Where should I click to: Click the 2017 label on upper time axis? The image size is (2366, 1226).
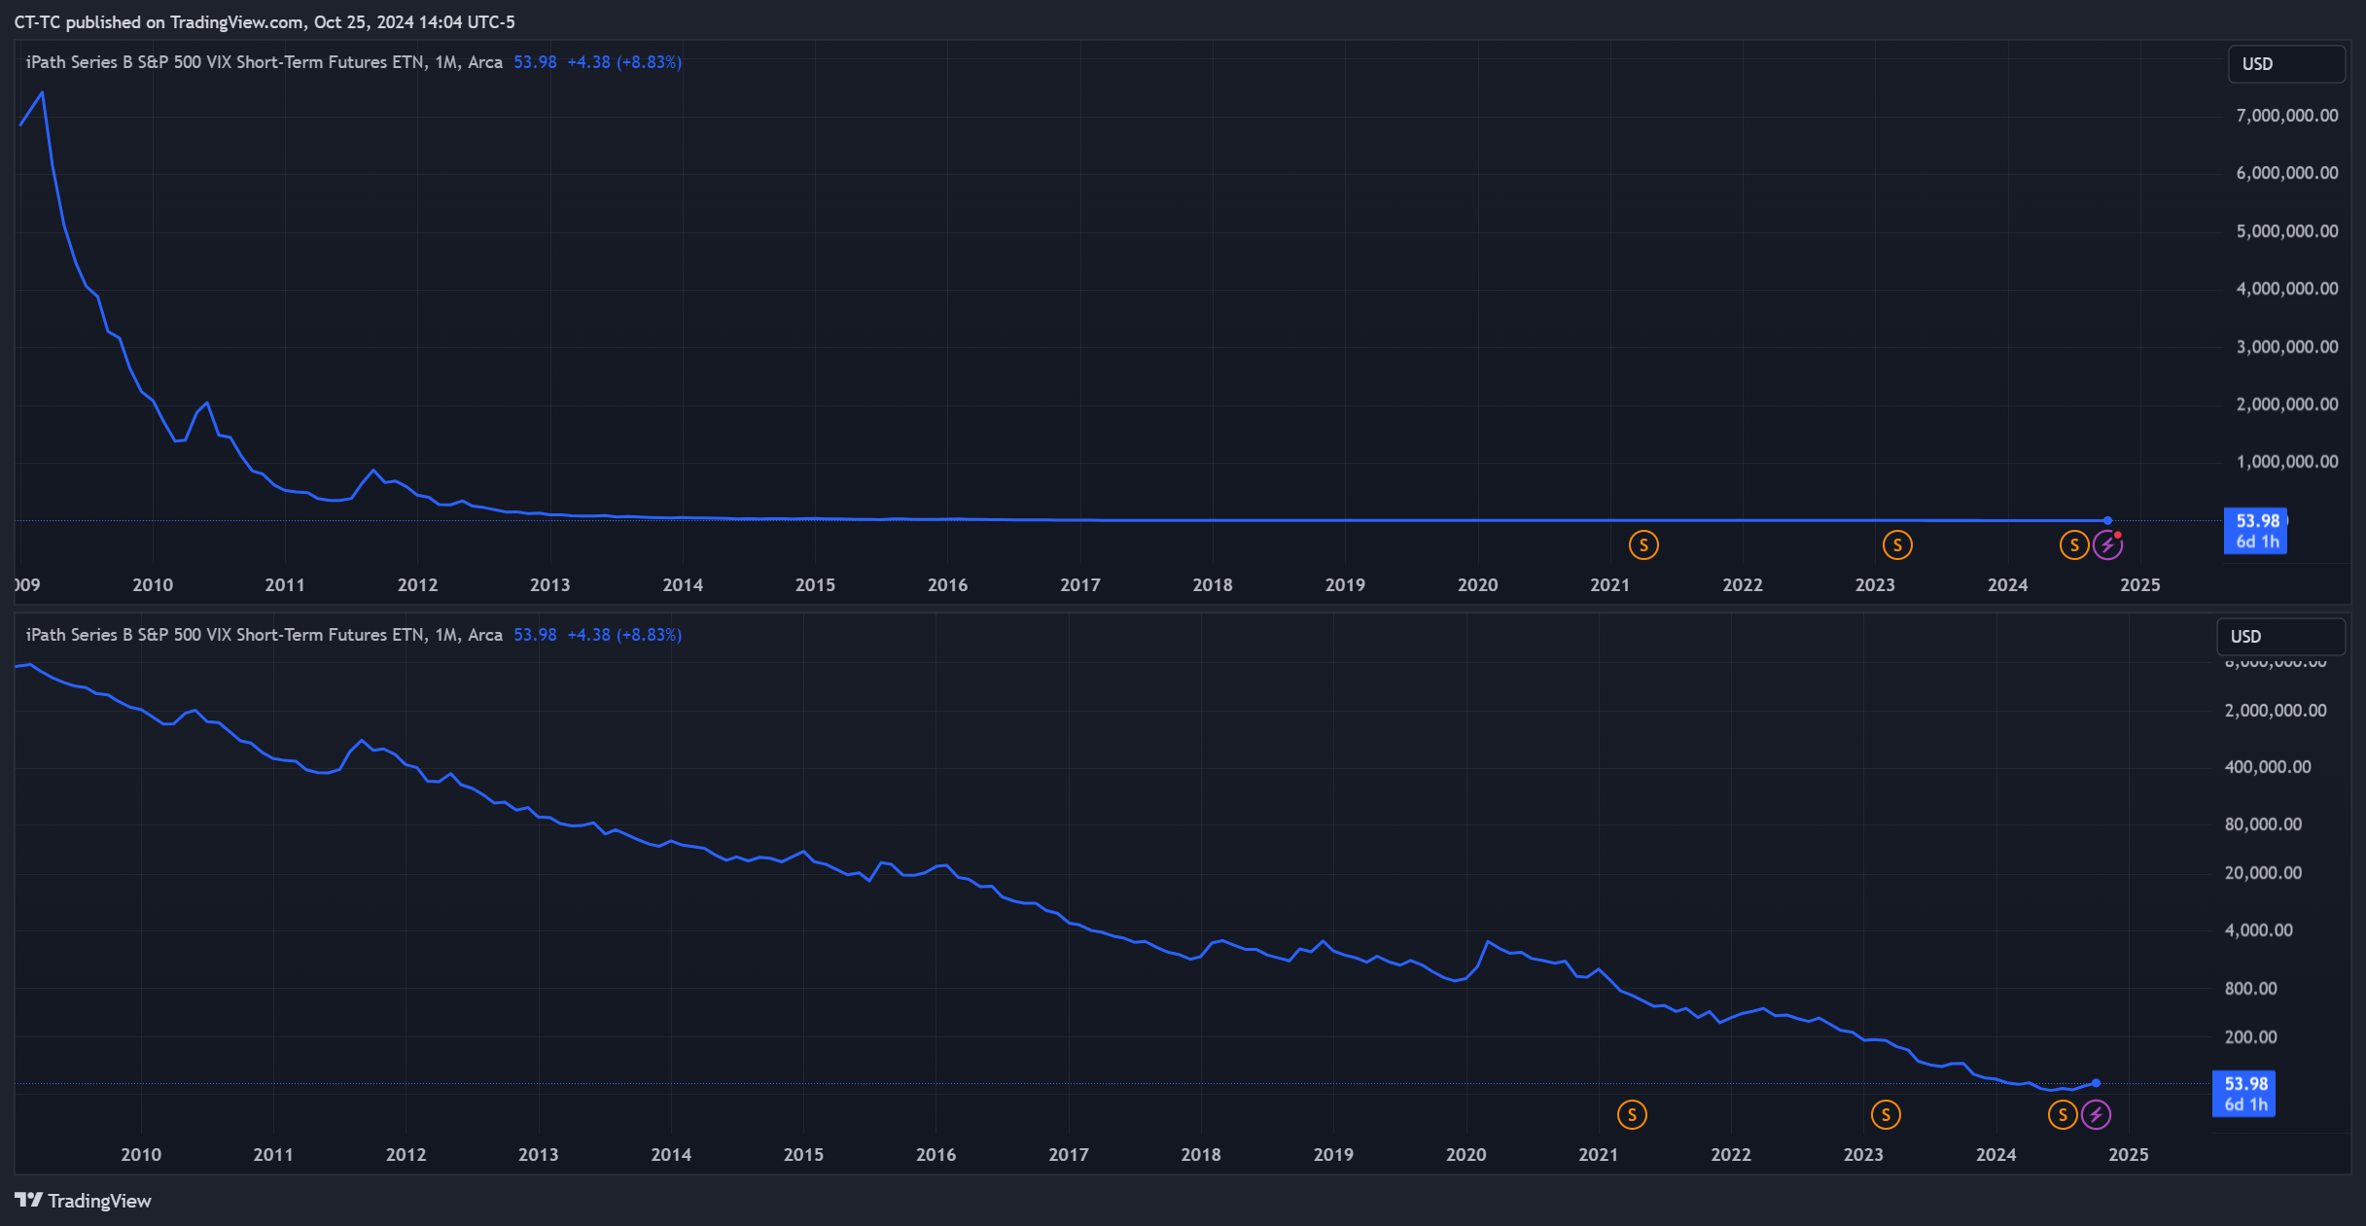[x=1079, y=585]
